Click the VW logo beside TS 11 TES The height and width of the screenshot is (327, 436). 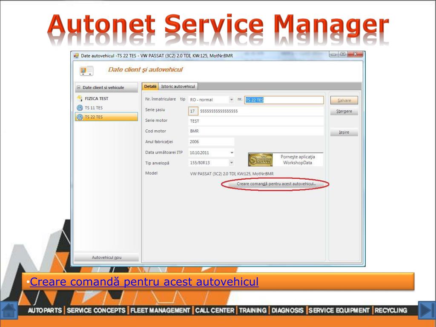(80, 108)
